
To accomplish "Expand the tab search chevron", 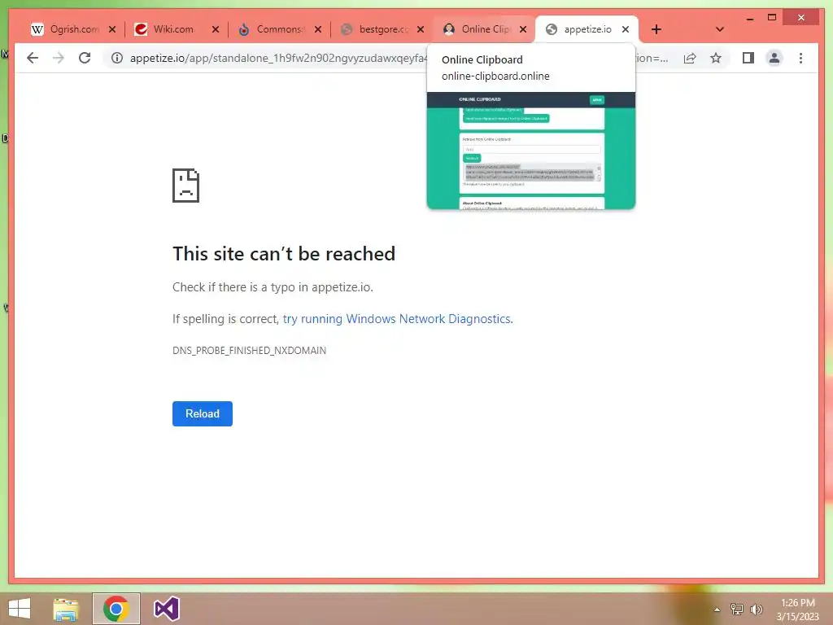I will (x=719, y=29).
